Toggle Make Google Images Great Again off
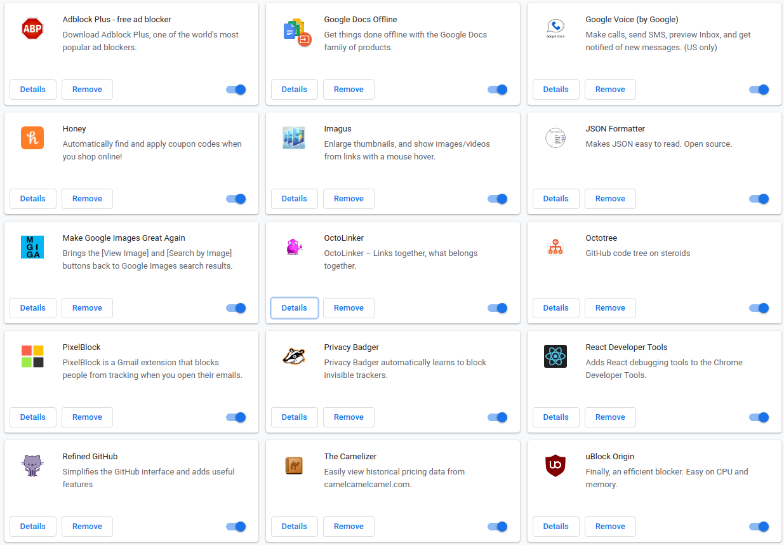 coord(236,308)
